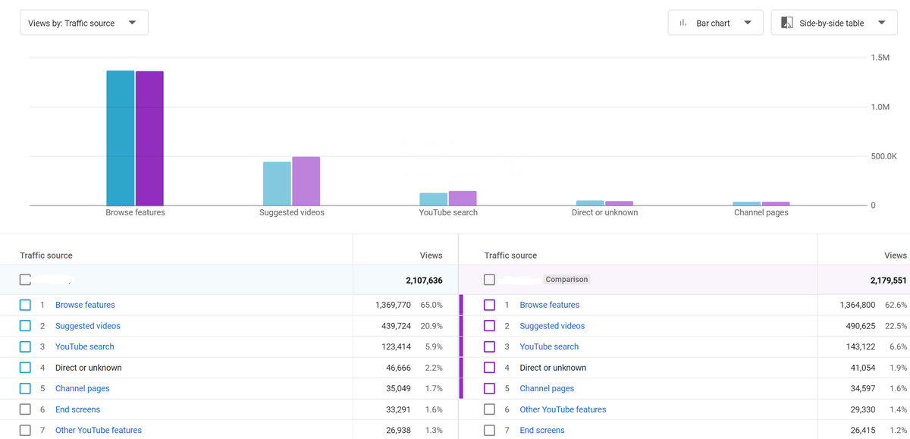This screenshot has width=910, height=439.
Task: Click the blue YouTube search bar
Action: (x=434, y=199)
